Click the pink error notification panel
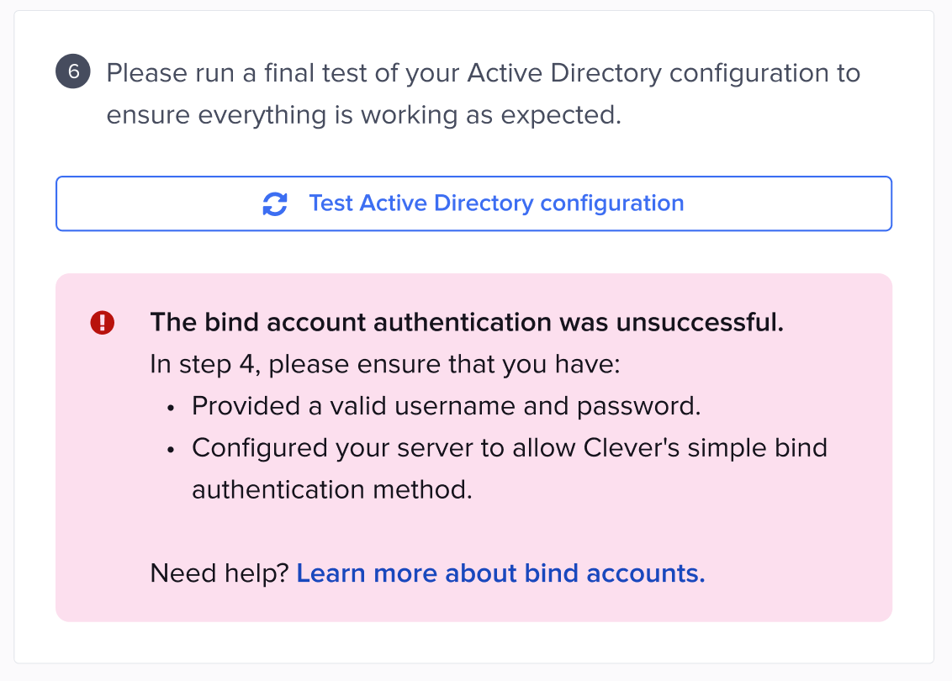 (x=473, y=446)
